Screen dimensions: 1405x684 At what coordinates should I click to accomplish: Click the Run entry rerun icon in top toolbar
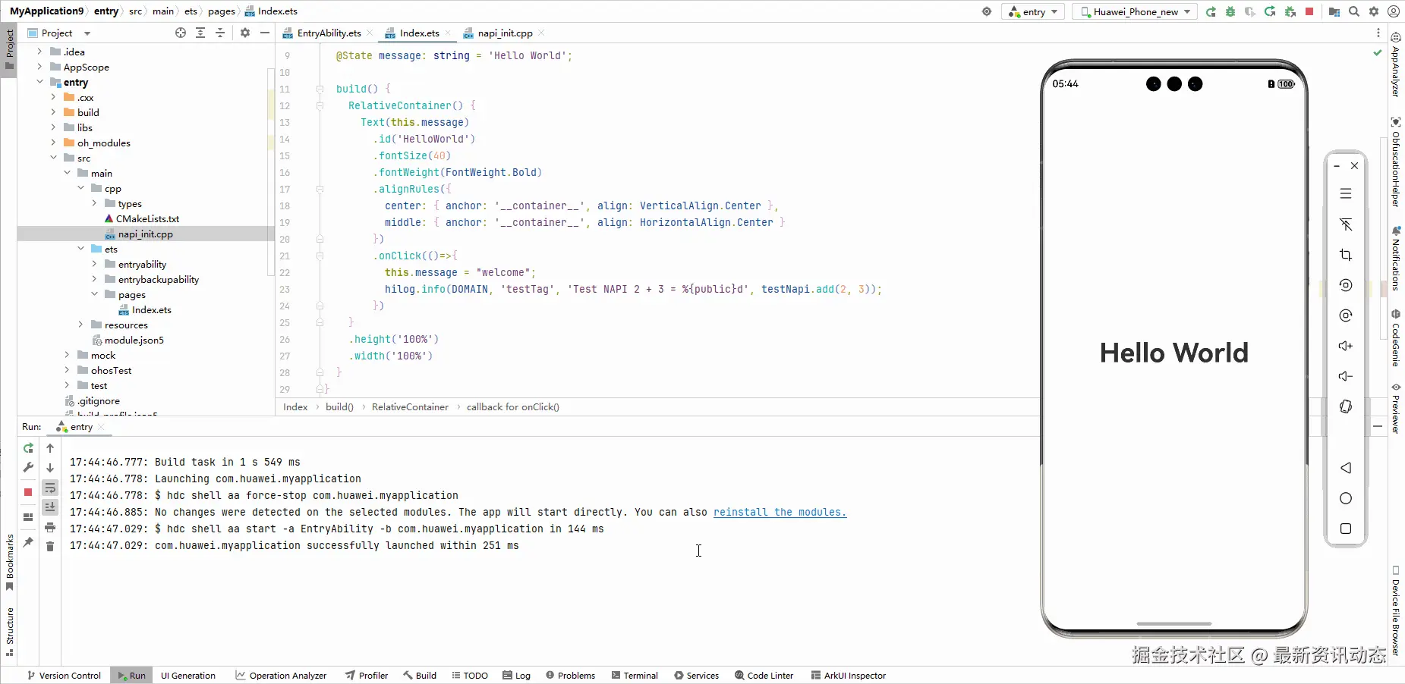1211,11
